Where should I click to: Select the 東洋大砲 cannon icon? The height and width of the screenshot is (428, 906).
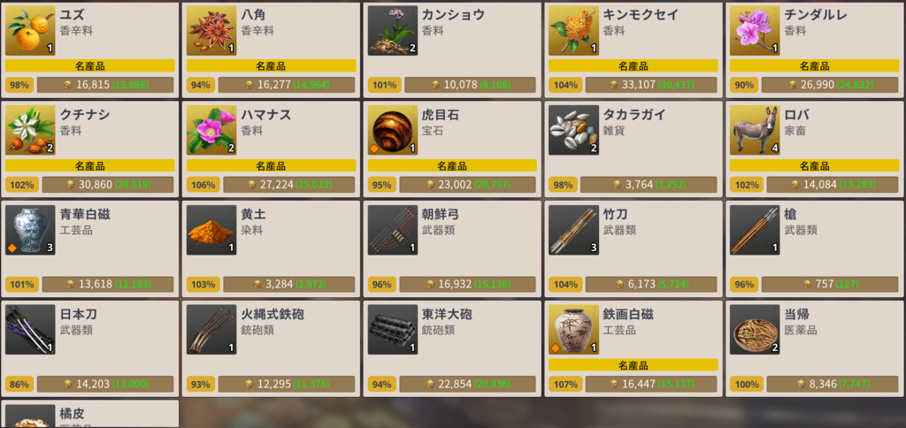click(392, 329)
